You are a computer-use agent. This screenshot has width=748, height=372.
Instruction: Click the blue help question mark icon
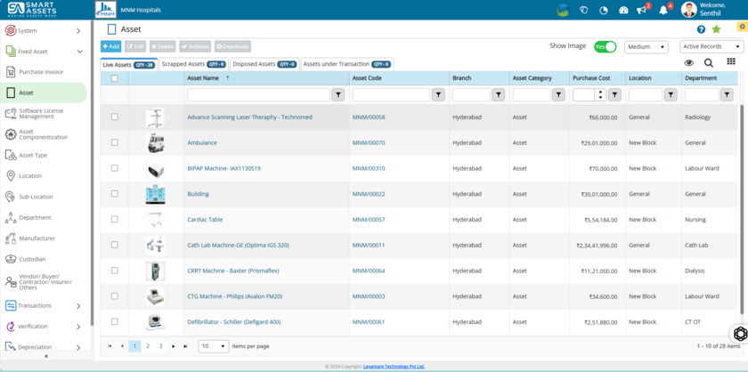pyautogui.click(x=701, y=29)
